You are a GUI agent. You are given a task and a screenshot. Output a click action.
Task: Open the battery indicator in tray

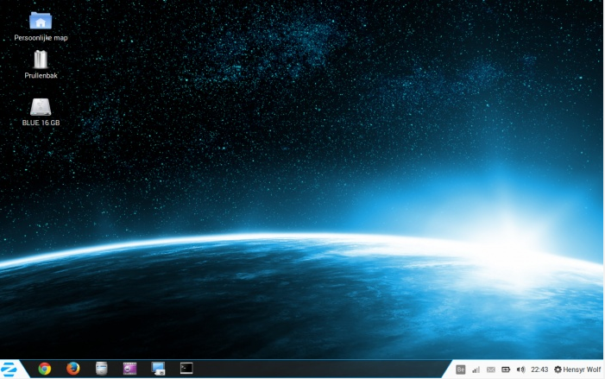point(506,370)
